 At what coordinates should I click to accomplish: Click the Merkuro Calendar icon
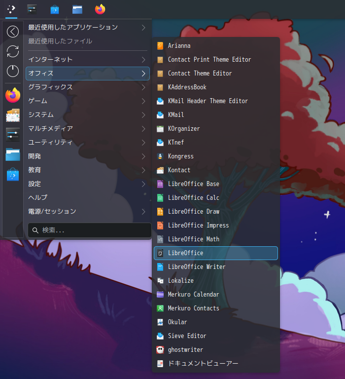pyautogui.click(x=160, y=295)
